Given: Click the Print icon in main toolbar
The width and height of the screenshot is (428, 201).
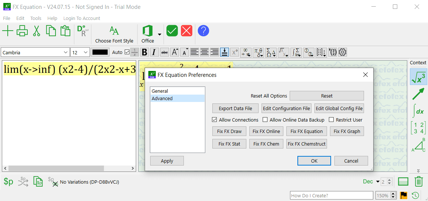Looking at the screenshot, I should click(22, 31).
